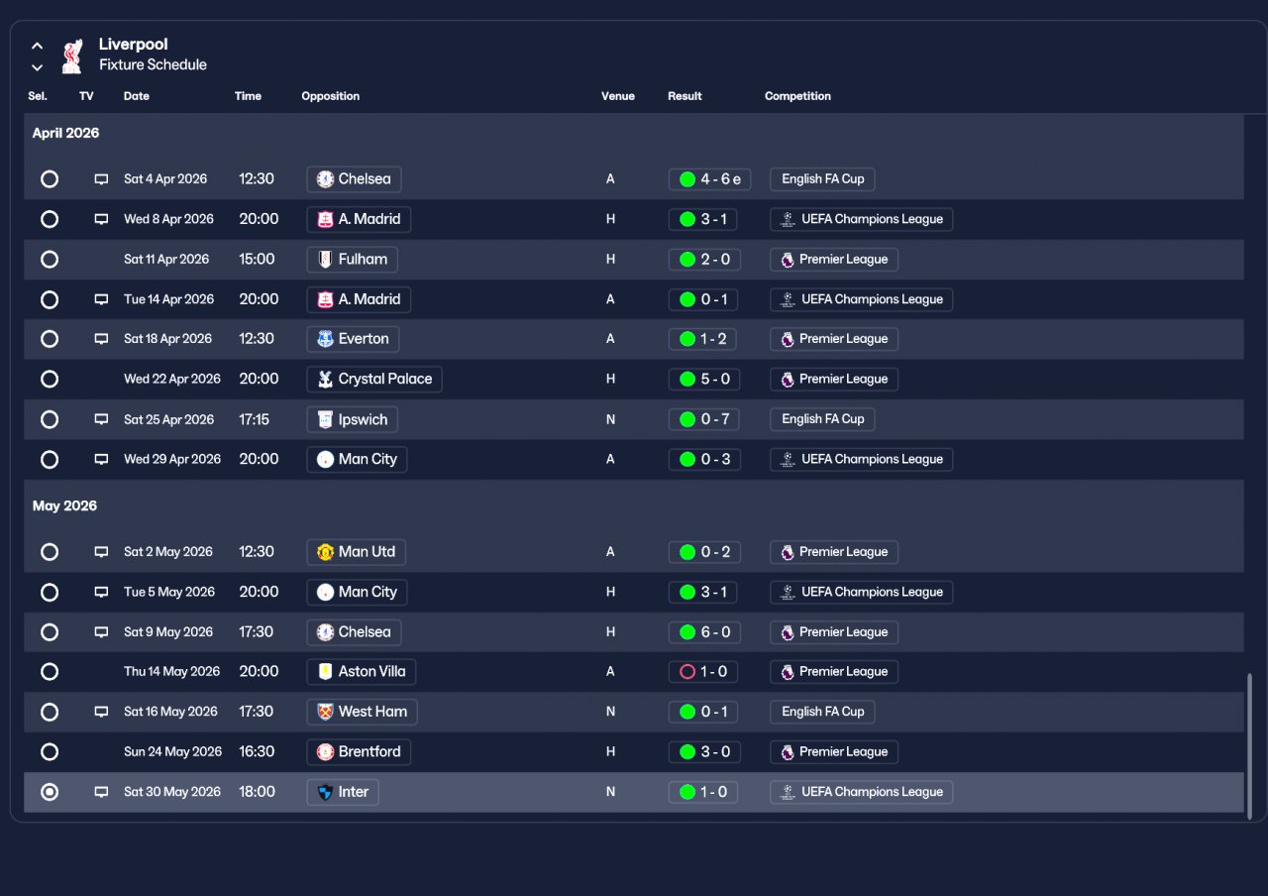Toggle selected radio button for Inter fixture

click(x=50, y=792)
